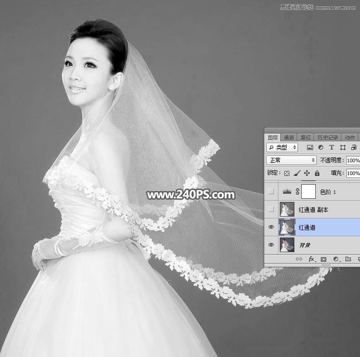Link layers chain icon at panel bottom
Image resolution: width=360 pixels, height=357 pixels.
(298, 259)
